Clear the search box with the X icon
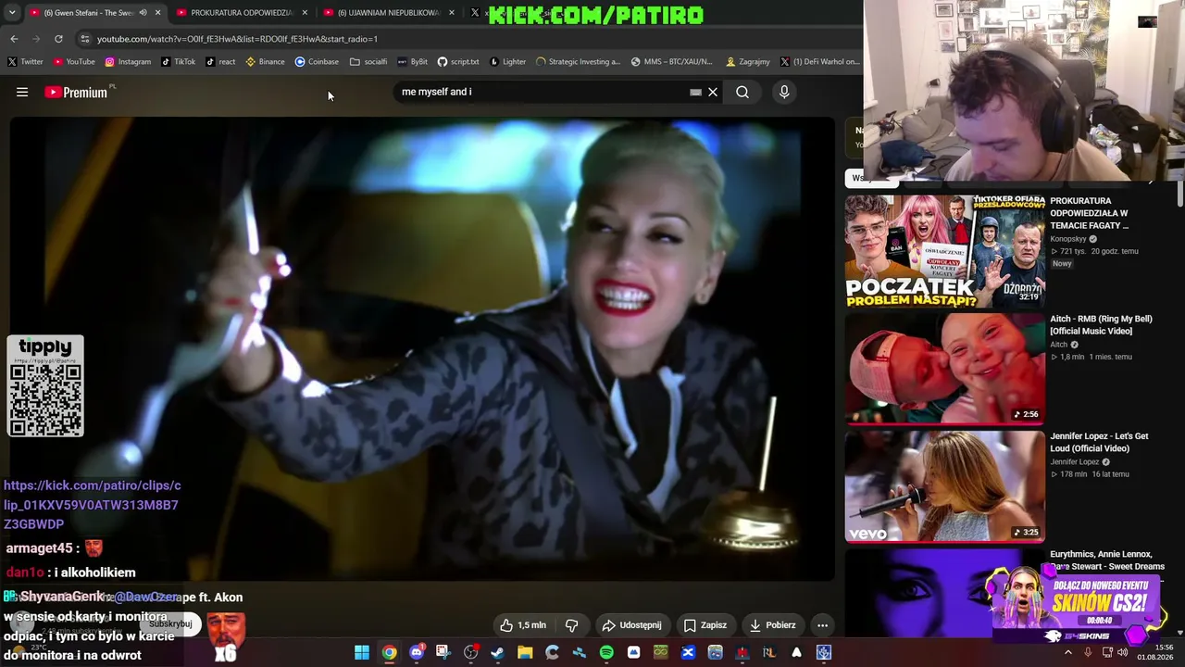 click(713, 92)
